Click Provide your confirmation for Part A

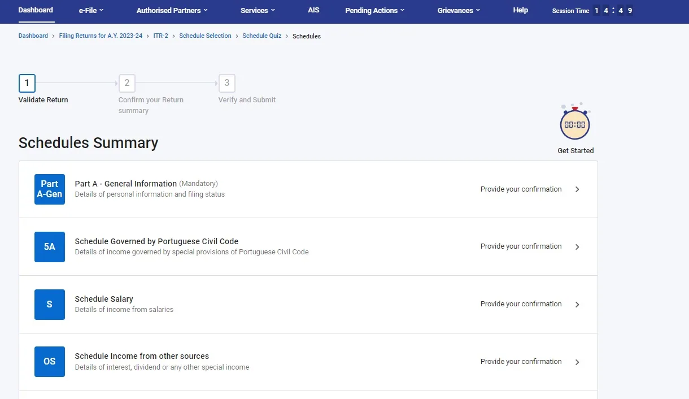tap(521, 189)
